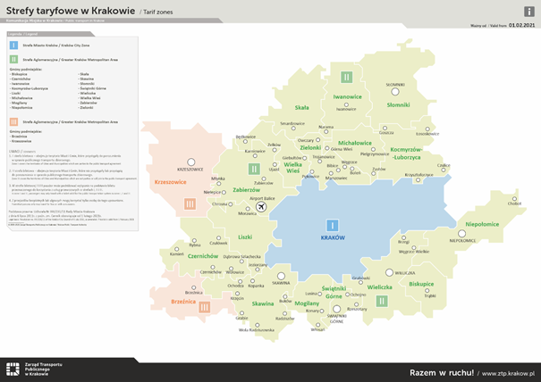Click the blue Zone I badge in Kraków
541x382 pixels.
[x=332, y=226]
